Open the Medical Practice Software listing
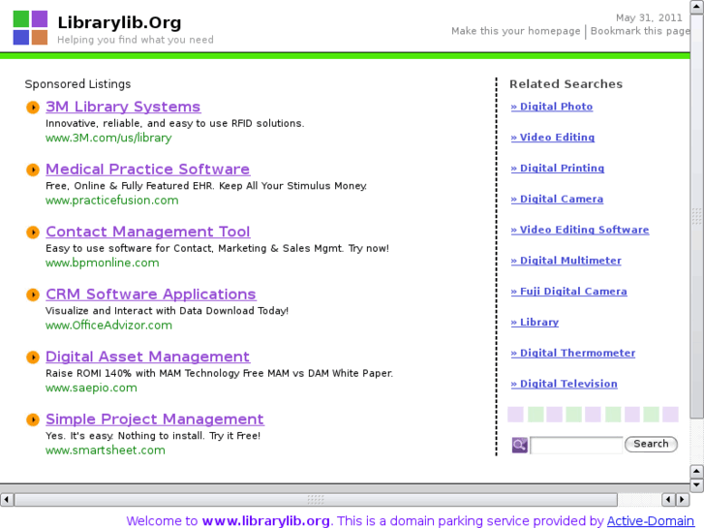The image size is (704, 528). [x=148, y=170]
